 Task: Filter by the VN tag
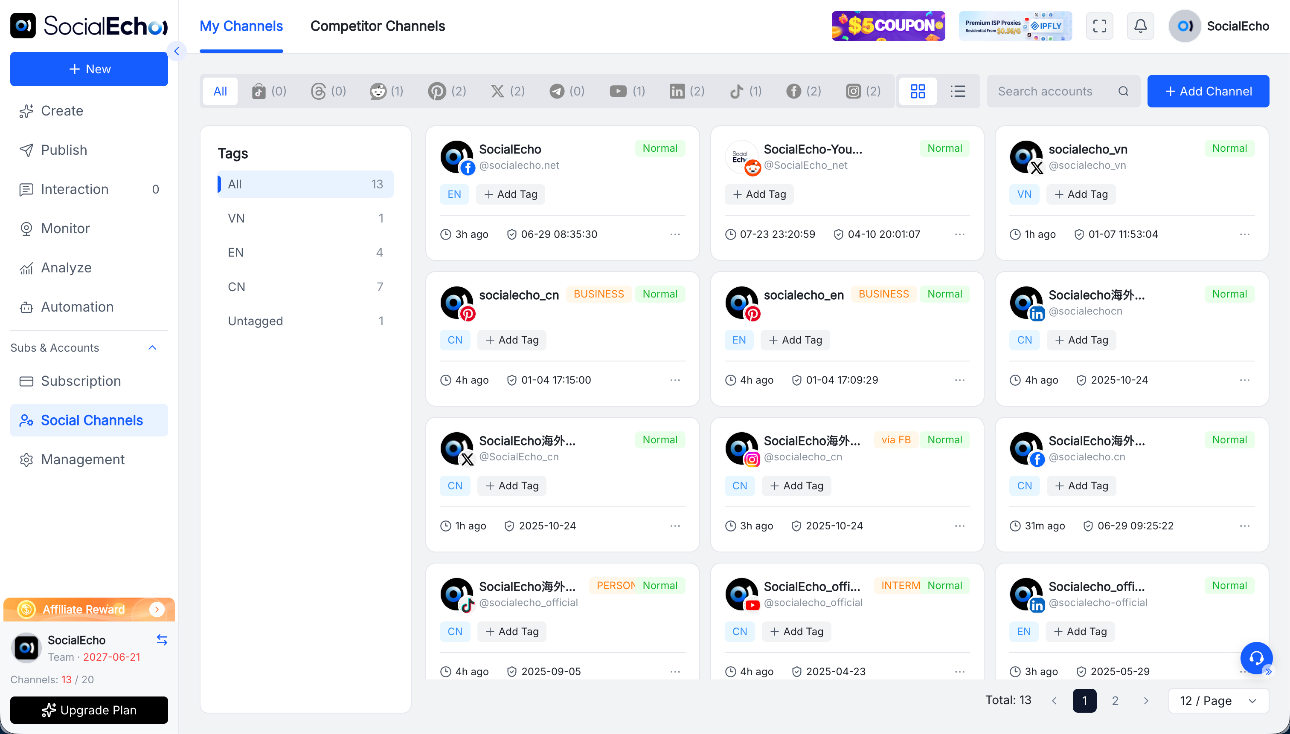point(305,218)
